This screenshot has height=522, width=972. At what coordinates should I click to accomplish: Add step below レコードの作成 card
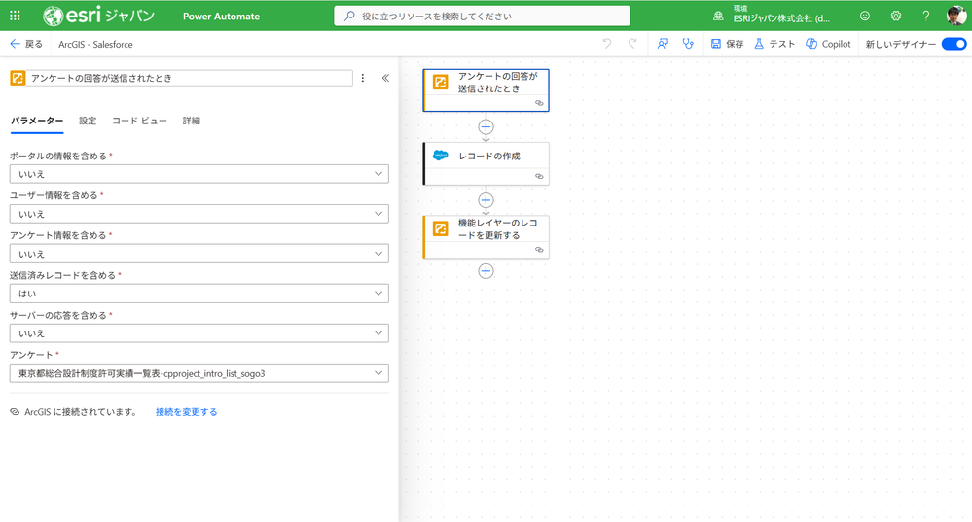[x=486, y=200]
